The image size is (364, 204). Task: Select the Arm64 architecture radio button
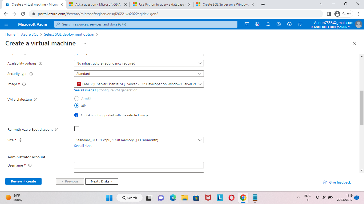click(x=77, y=99)
